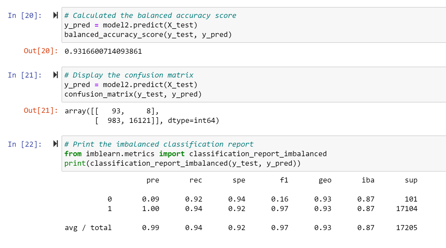Image resolution: width=446 pixels, height=248 pixels.
Task: Click the support value 101
Action: tap(411, 199)
